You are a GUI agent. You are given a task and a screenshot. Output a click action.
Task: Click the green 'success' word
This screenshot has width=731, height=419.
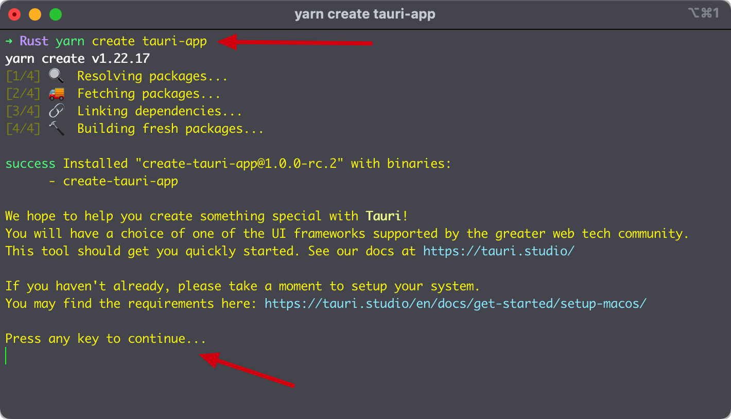pyautogui.click(x=30, y=164)
